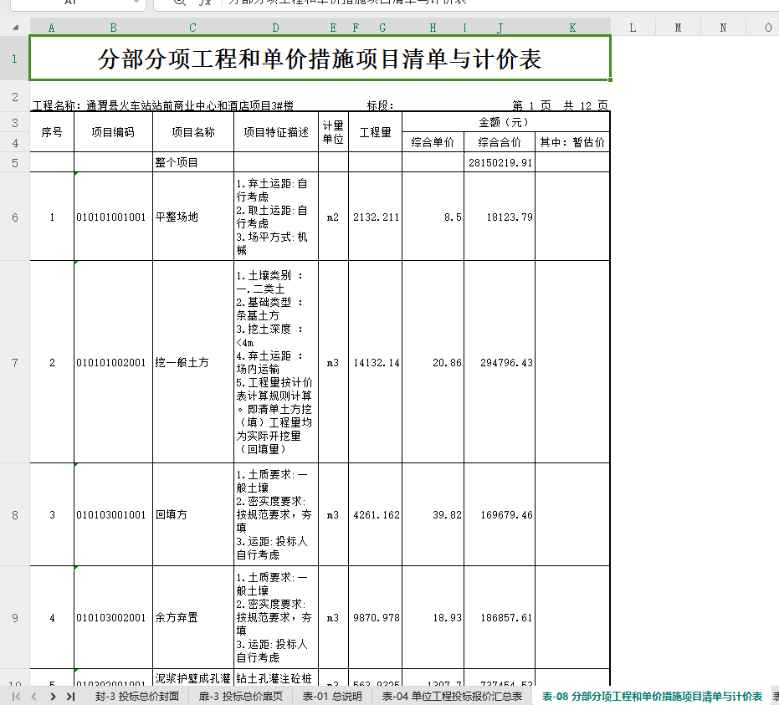Jump to the last sheet with the navigation arrow
Image resolution: width=779 pixels, height=705 pixels.
(x=70, y=697)
